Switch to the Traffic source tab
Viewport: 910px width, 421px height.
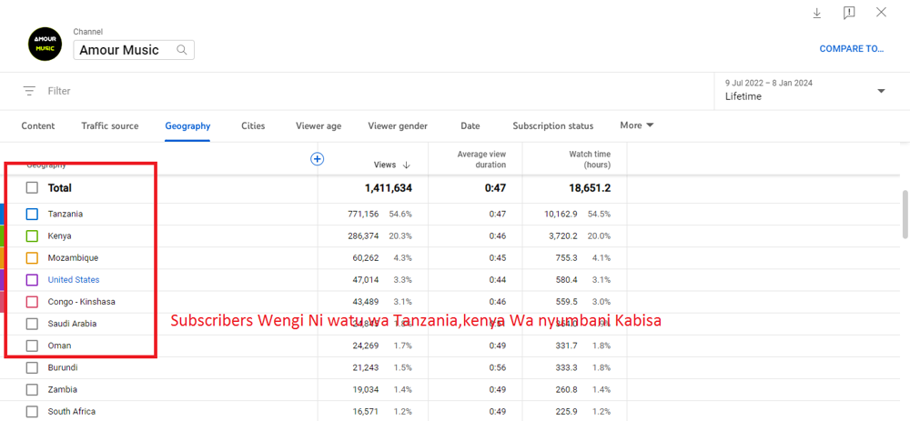(110, 125)
